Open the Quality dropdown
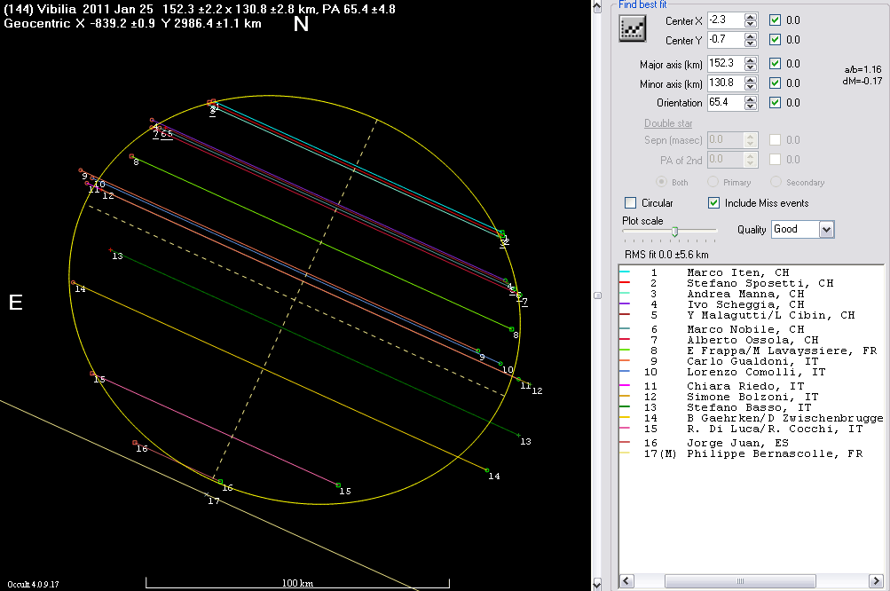Image resolution: width=890 pixels, height=591 pixels. [826, 229]
